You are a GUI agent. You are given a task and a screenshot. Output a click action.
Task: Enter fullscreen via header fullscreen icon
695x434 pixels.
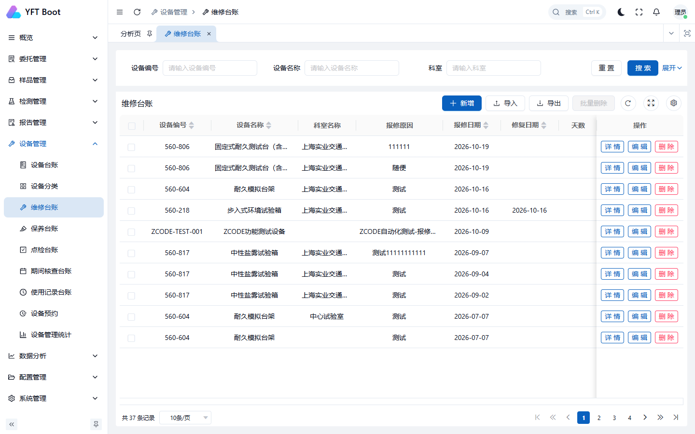tap(639, 12)
